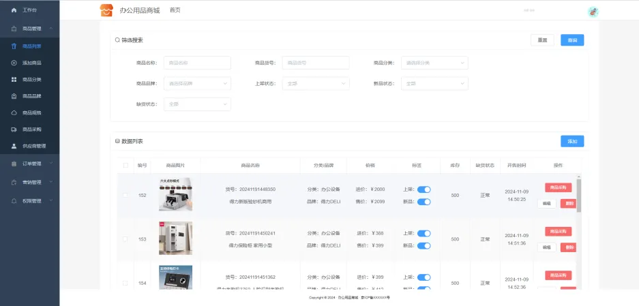
Task: Click the 商品采购 truck icon
Action: 14,129
